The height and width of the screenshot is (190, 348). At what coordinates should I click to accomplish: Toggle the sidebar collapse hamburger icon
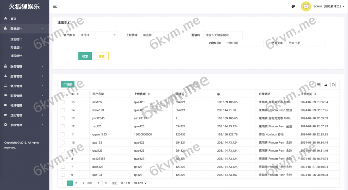pyautogui.click(x=55, y=6)
